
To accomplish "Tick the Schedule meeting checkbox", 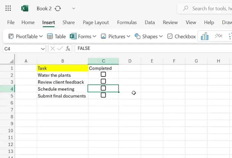I will [103, 88].
